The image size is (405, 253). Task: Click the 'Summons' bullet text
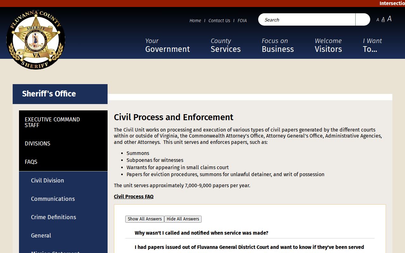pyautogui.click(x=138, y=153)
